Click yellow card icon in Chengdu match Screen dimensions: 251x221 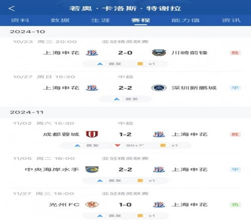point(163,145)
